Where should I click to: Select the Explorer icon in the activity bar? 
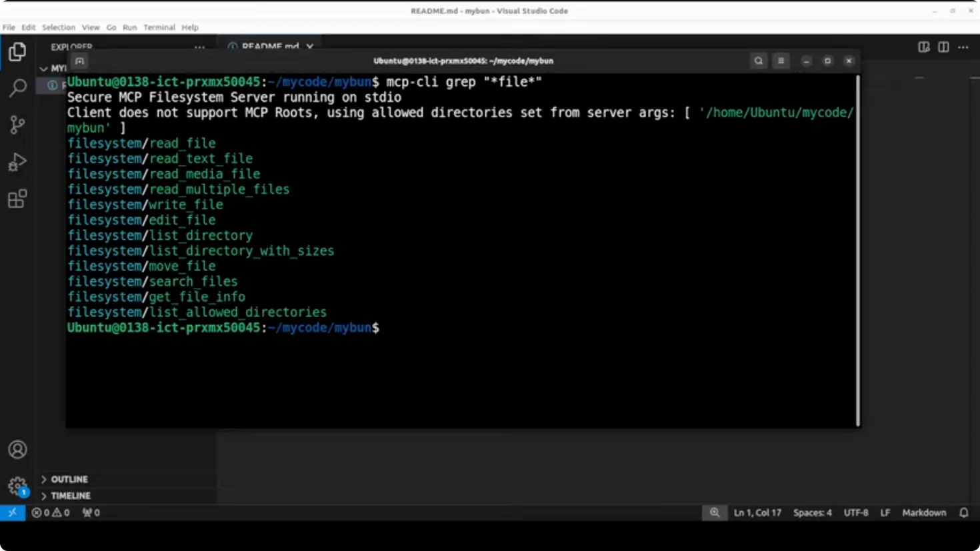tap(17, 51)
